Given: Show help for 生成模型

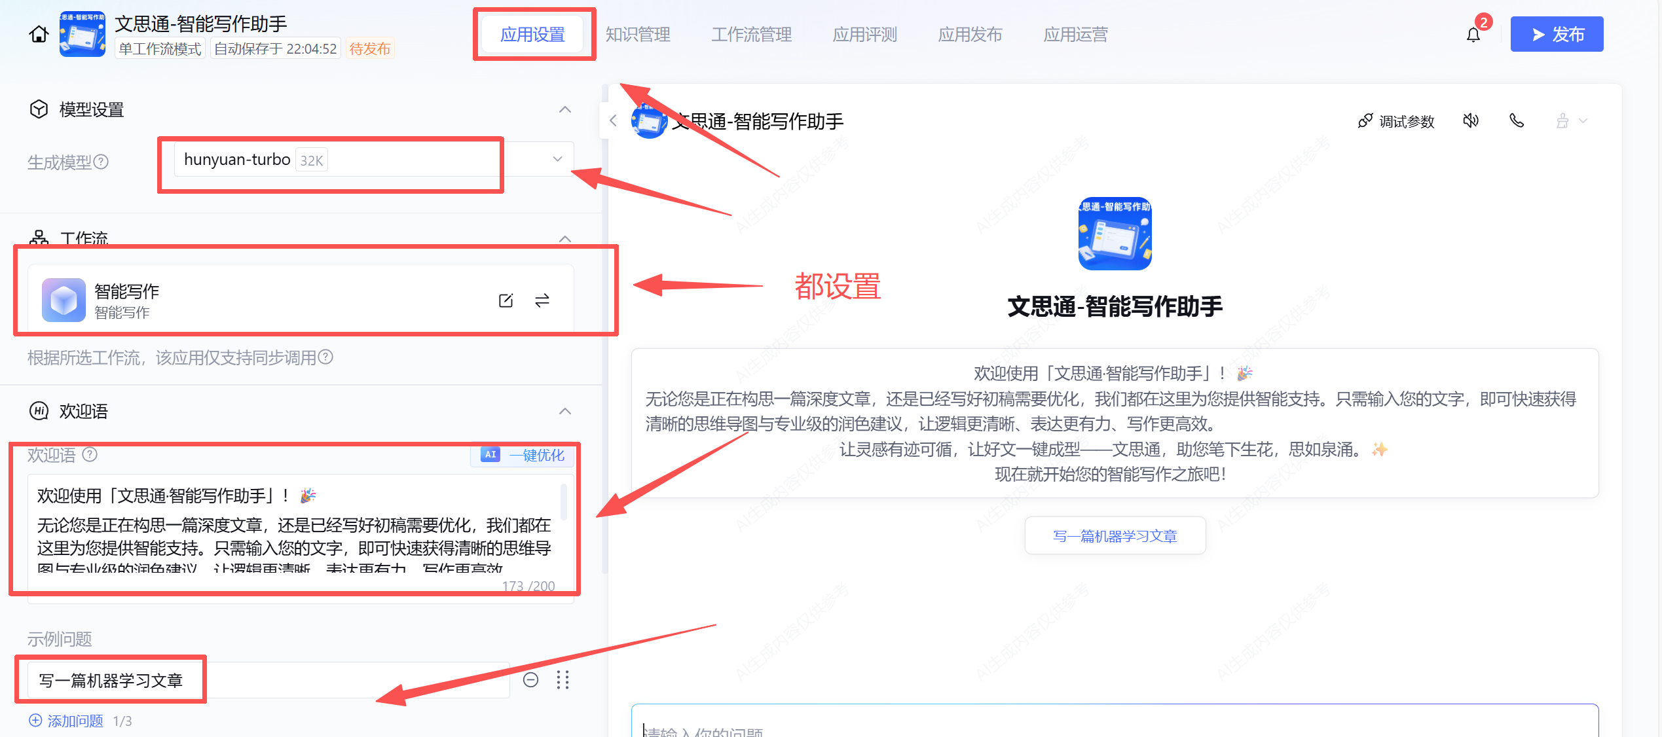Looking at the screenshot, I should (x=102, y=162).
